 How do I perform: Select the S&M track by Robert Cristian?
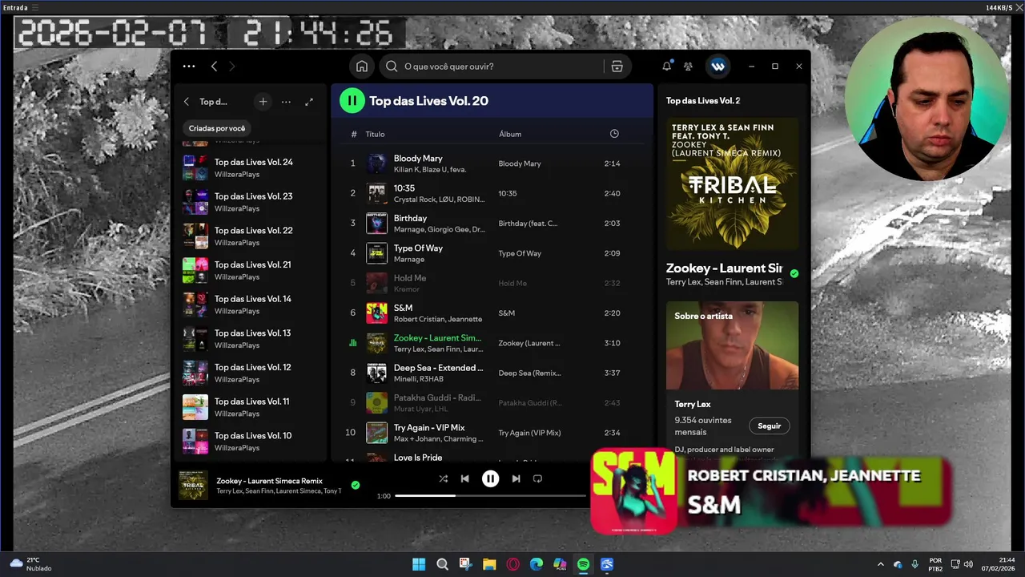[492, 313]
